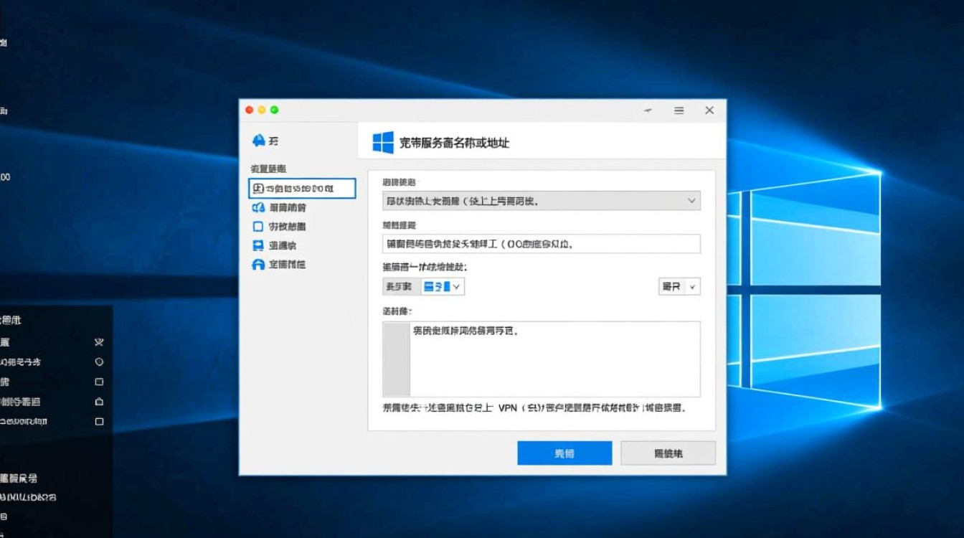The image size is (964, 538).
Task: Open the hamburger menu in the title bar
Action: (679, 110)
